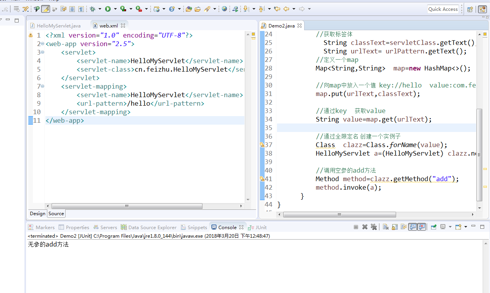Image resolution: width=490 pixels, height=293 pixels.
Task: Toggle Word Wrap toolbar button
Action: point(64,9)
